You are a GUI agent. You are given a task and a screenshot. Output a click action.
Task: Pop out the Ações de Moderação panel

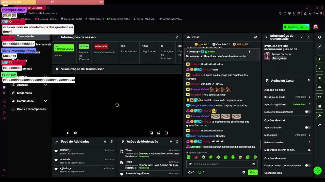coord(177,142)
